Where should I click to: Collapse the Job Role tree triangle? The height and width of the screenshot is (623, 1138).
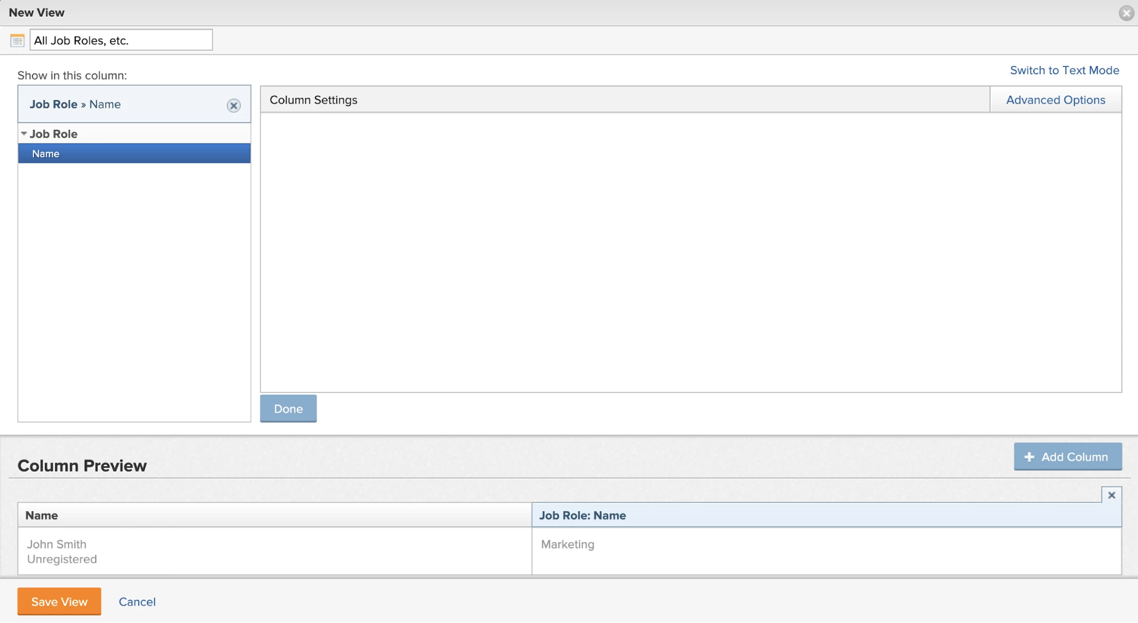[x=24, y=134]
